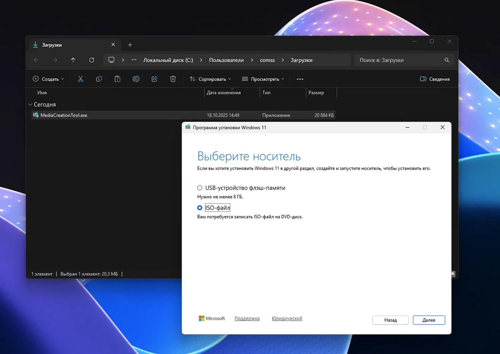
Task: Expand chevron after the This PC icon
Action: coord(123,60)
